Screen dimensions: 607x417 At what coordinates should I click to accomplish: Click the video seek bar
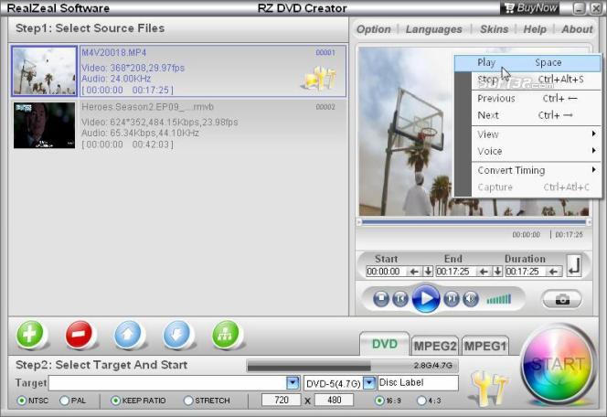(x=474, y=222)
